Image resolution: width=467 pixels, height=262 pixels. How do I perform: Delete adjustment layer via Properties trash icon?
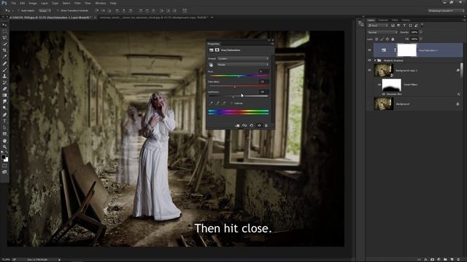point(266,126)
